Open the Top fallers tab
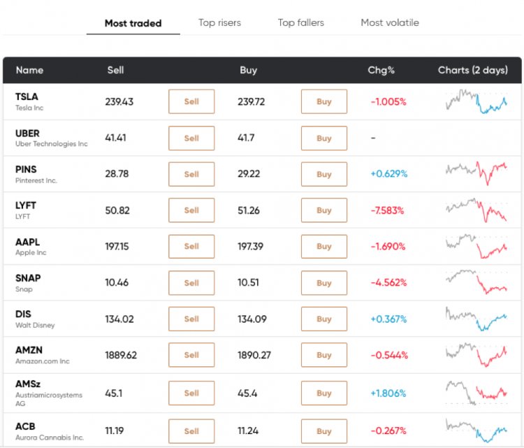 300,23
